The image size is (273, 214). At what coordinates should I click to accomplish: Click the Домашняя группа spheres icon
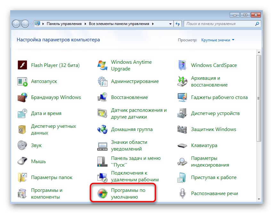coord(102,129)
